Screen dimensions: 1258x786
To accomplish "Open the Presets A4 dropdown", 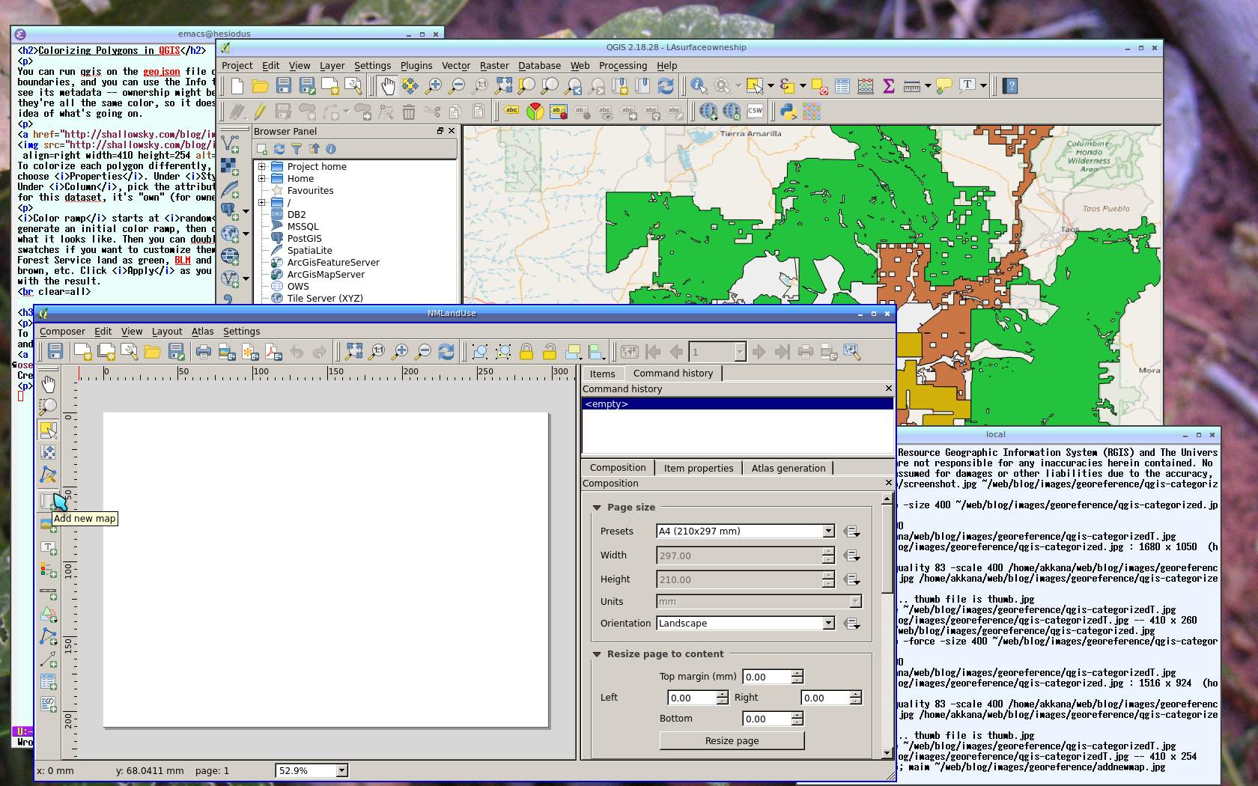I will pyautogui.click(x=828, y=531).
